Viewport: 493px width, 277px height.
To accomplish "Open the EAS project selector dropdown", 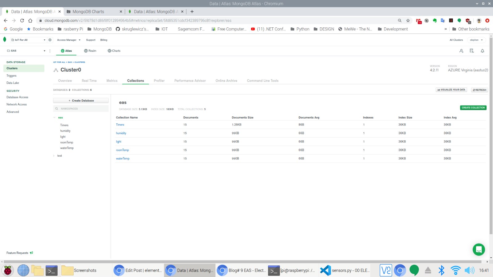I will click(x=26, y=51).
